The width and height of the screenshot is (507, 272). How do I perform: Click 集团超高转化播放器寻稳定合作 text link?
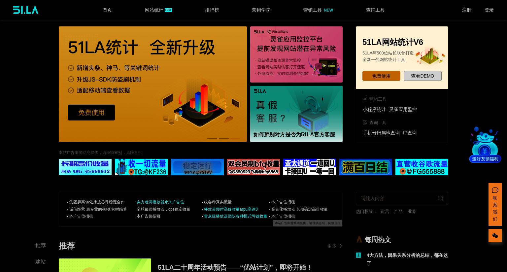pyautogui.click(x=97, y=202)
